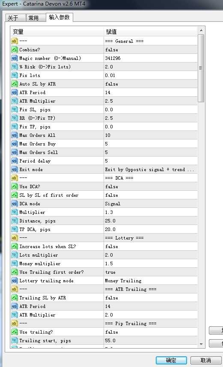223x367 pixels.
Task: Toggle Increase lots when SL? value
Action: 151,247
